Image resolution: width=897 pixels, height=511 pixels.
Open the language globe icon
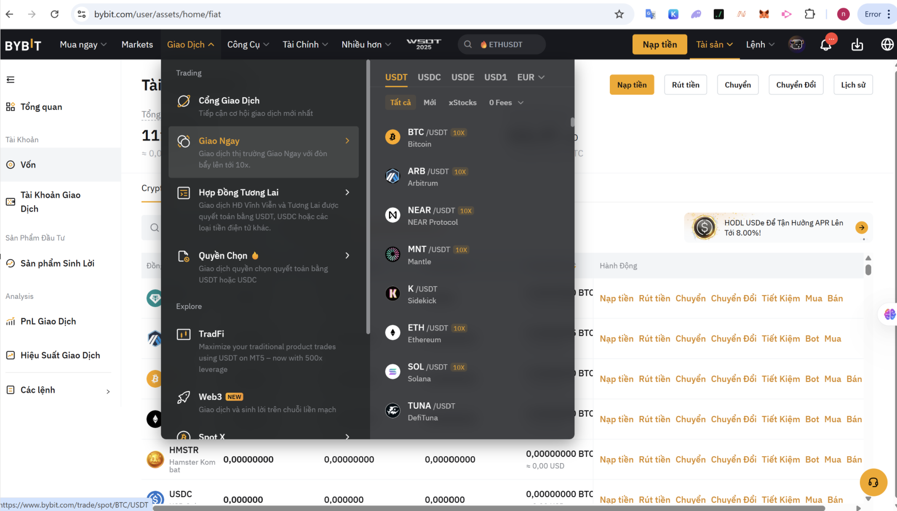pyautogui.click(x=887, y=45)
